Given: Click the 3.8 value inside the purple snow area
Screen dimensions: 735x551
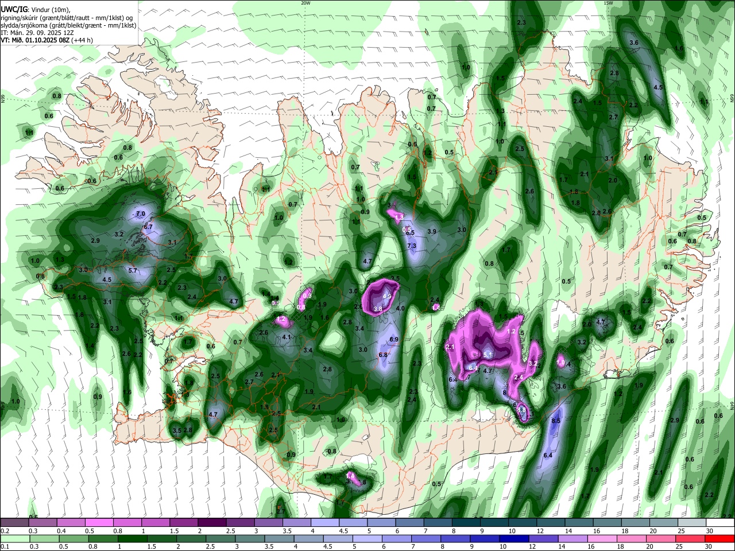Looking at the screenshot, I should (378, 309).
